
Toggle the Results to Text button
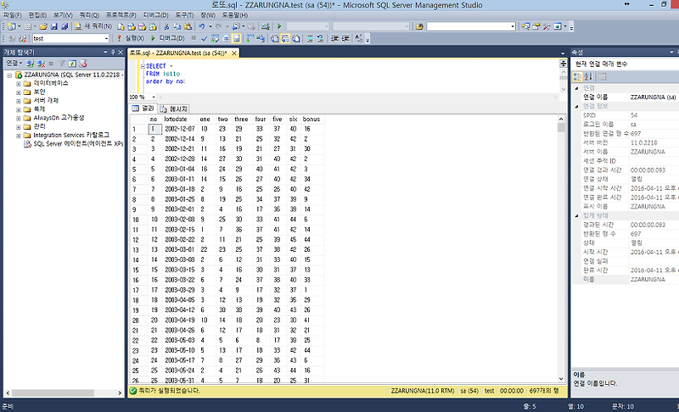[274, 38]
